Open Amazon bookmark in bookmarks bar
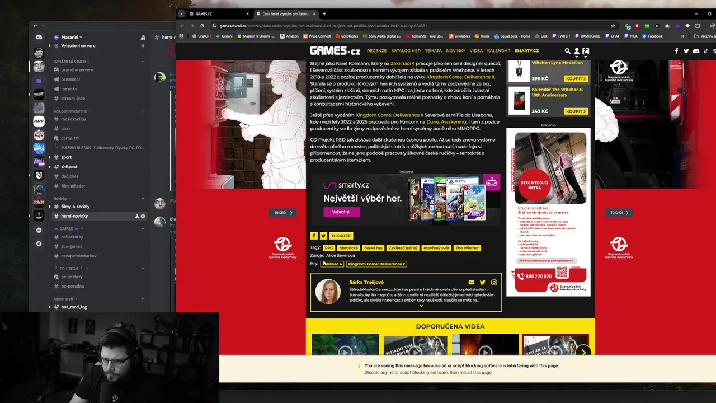The height and width of the screenshot is (403, 716). pyautogui.click(x=289, y=36)
